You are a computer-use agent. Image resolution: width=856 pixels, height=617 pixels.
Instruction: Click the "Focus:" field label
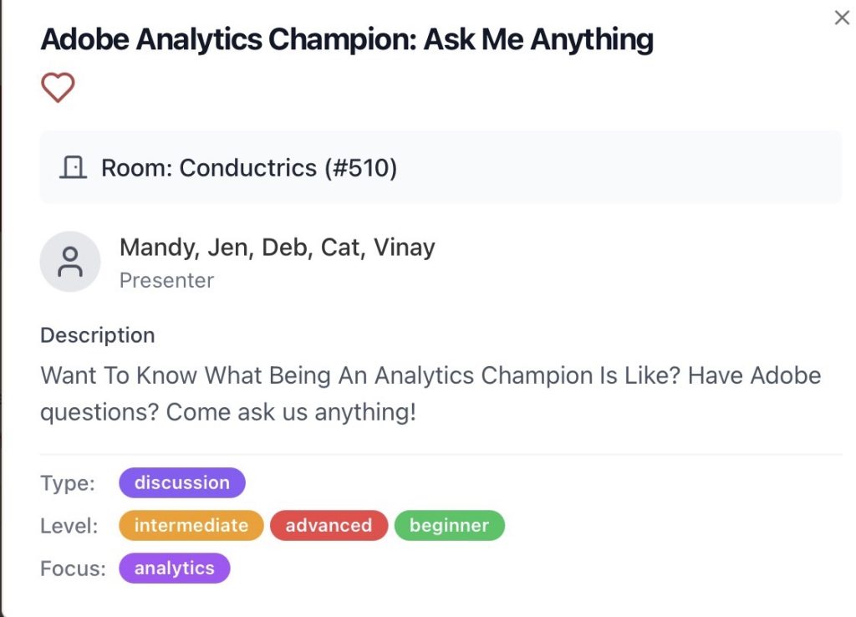73,569
